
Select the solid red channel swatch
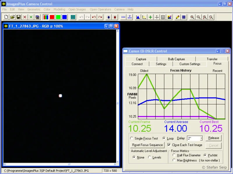point(52,17)
